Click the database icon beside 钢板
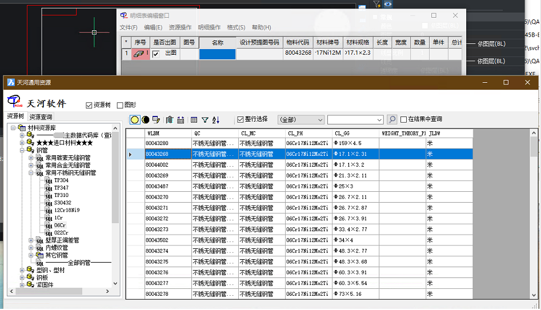The height and width of the screenshot is (310, 541). [31, 277]
